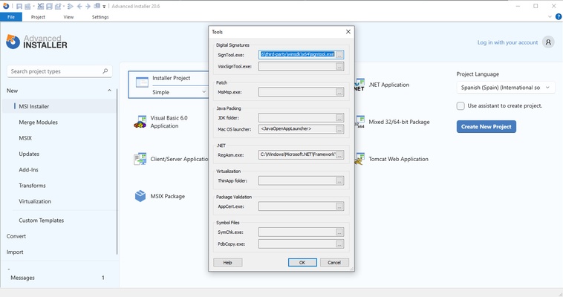Click the ribbon collapse chevron near Help
563x297 pixels.
(x=550, y=16)
